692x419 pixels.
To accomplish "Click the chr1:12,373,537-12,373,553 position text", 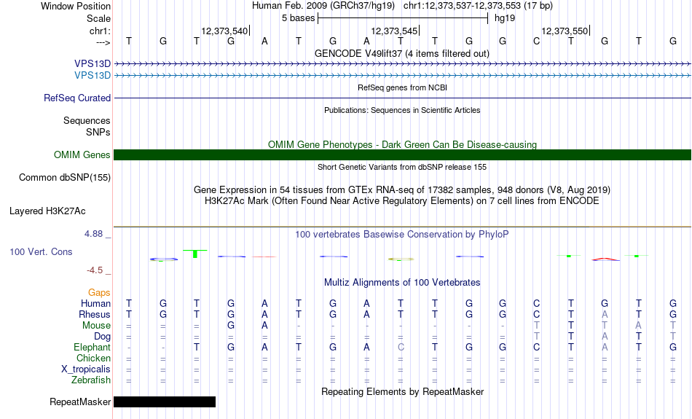I will pos(478,6).
